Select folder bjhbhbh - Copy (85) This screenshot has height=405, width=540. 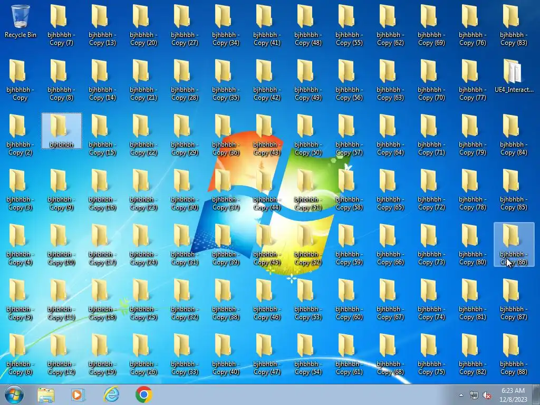point(514,190)
